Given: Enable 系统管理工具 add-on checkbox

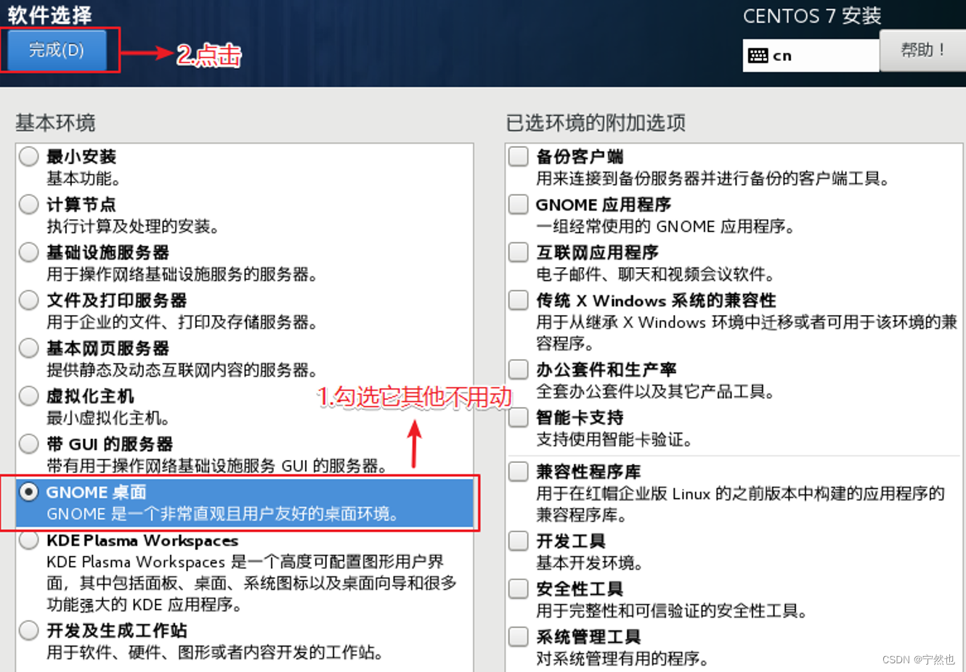Looking at the screenshot, I should tap(518, 636).
